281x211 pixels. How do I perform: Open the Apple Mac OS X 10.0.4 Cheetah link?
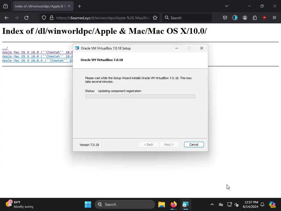click(x=37, y=60)
